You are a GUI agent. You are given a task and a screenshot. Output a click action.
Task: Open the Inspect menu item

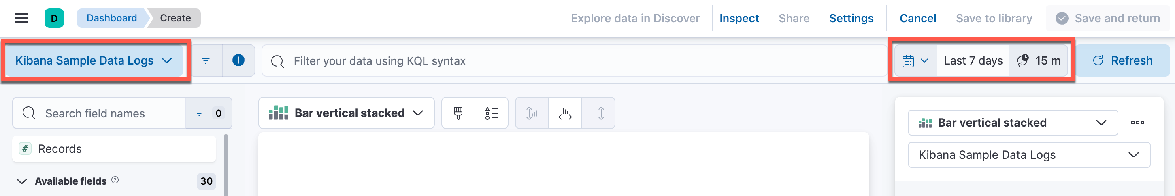[x=739, y=18]
